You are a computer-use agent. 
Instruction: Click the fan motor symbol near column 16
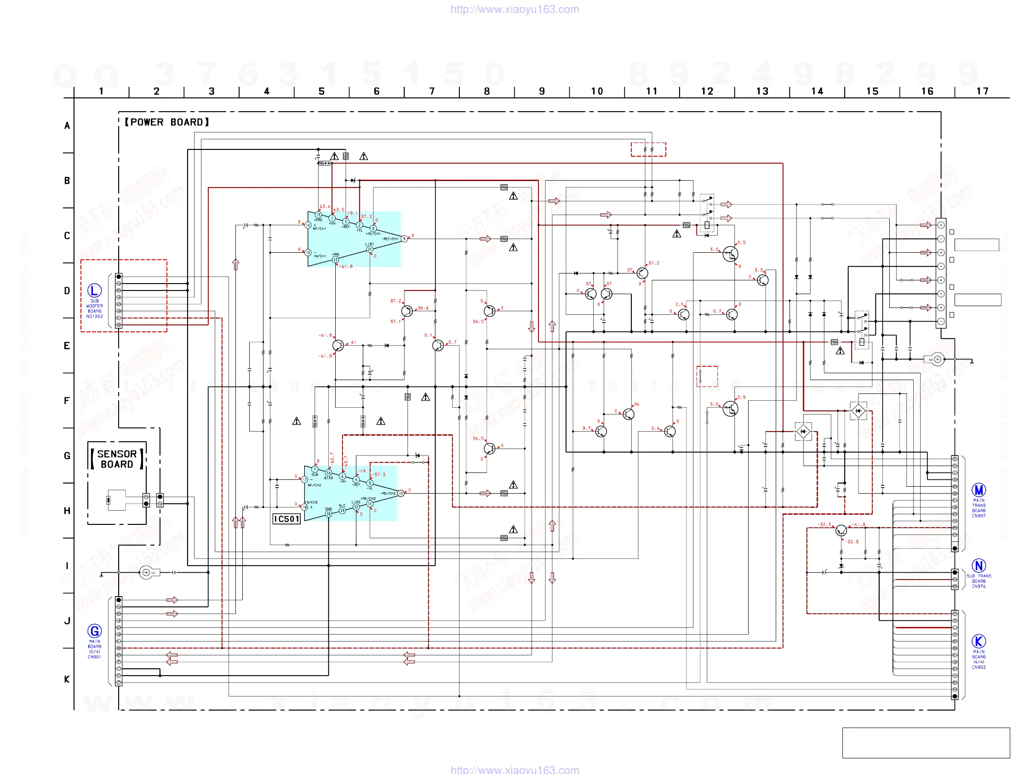(934, 359)
